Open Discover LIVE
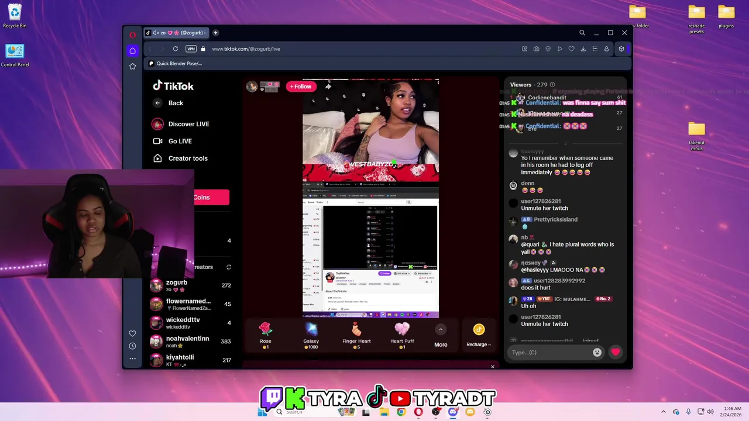The width and height of the screenshot is (749, 421). pos(181,124)
